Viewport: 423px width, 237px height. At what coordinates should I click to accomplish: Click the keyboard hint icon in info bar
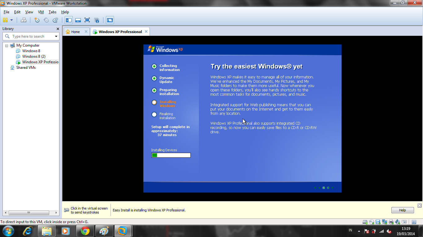[x=67, y=210]
